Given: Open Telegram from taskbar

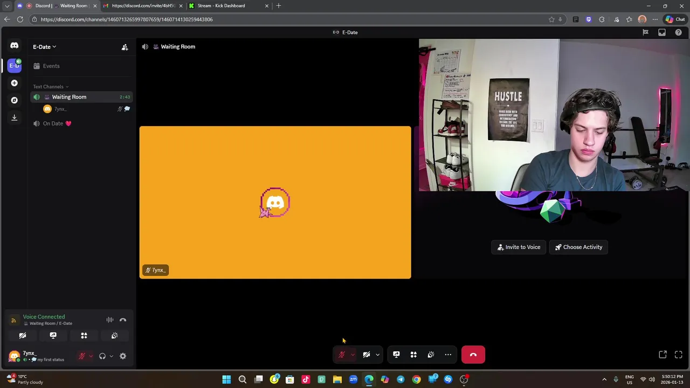Looking at the screenshot, I should [401, 379].
